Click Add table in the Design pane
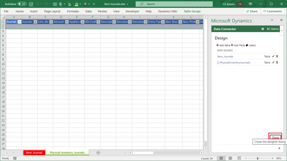287x161 pixels. pos(223,45)
